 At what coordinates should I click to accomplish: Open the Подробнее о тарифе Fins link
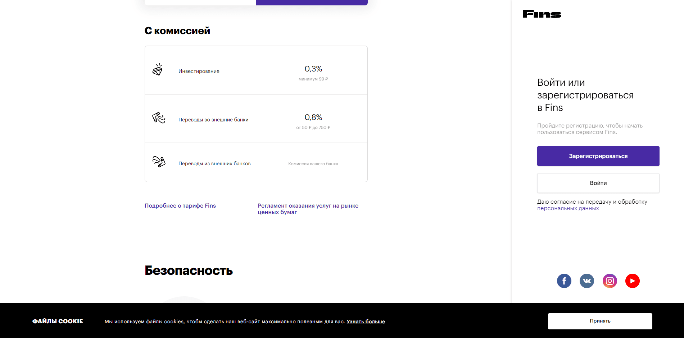pos(180,205)
